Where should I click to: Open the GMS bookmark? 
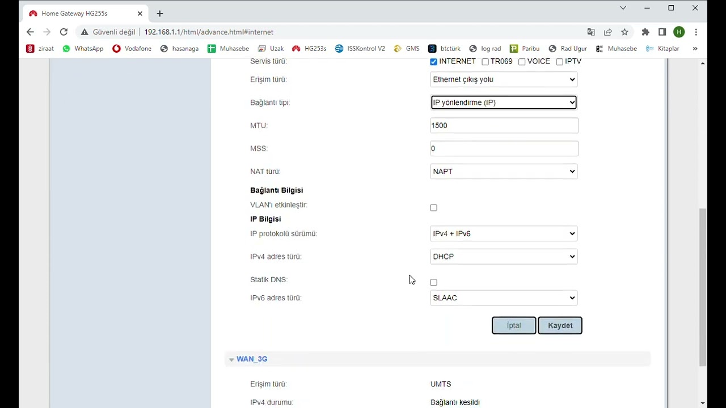[406, 49]
